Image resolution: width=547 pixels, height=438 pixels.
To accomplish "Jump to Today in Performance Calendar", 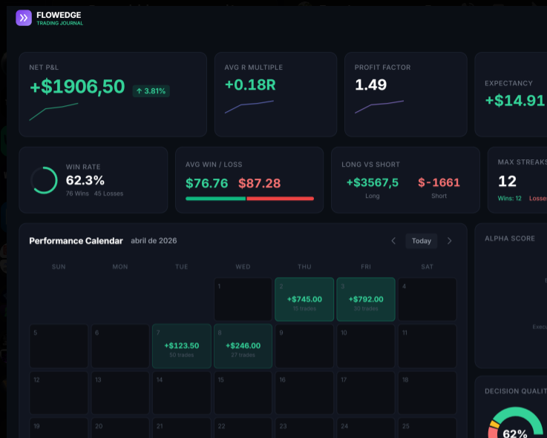I will pos(422,241).
